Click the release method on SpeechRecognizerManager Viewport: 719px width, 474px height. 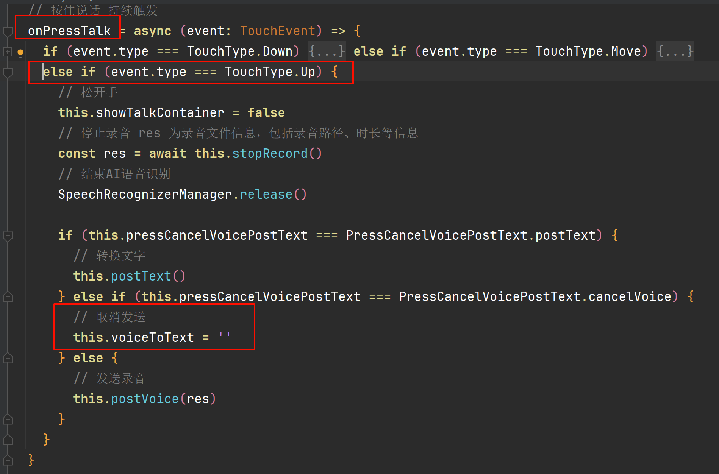click(266, 195)
